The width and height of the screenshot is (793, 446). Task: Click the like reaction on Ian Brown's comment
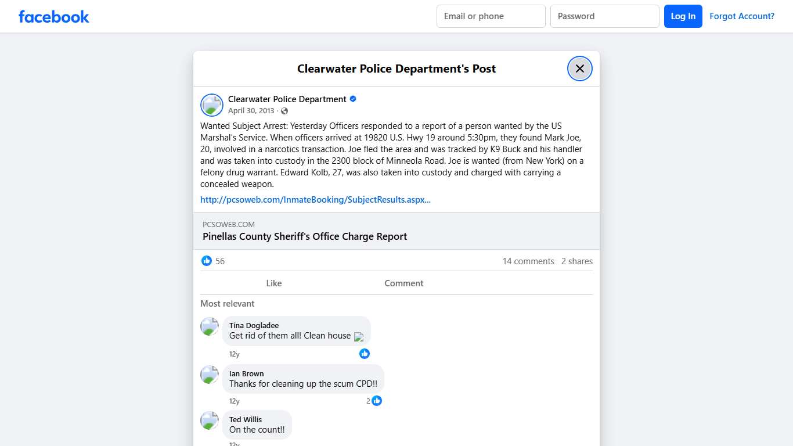click(377, 401)
